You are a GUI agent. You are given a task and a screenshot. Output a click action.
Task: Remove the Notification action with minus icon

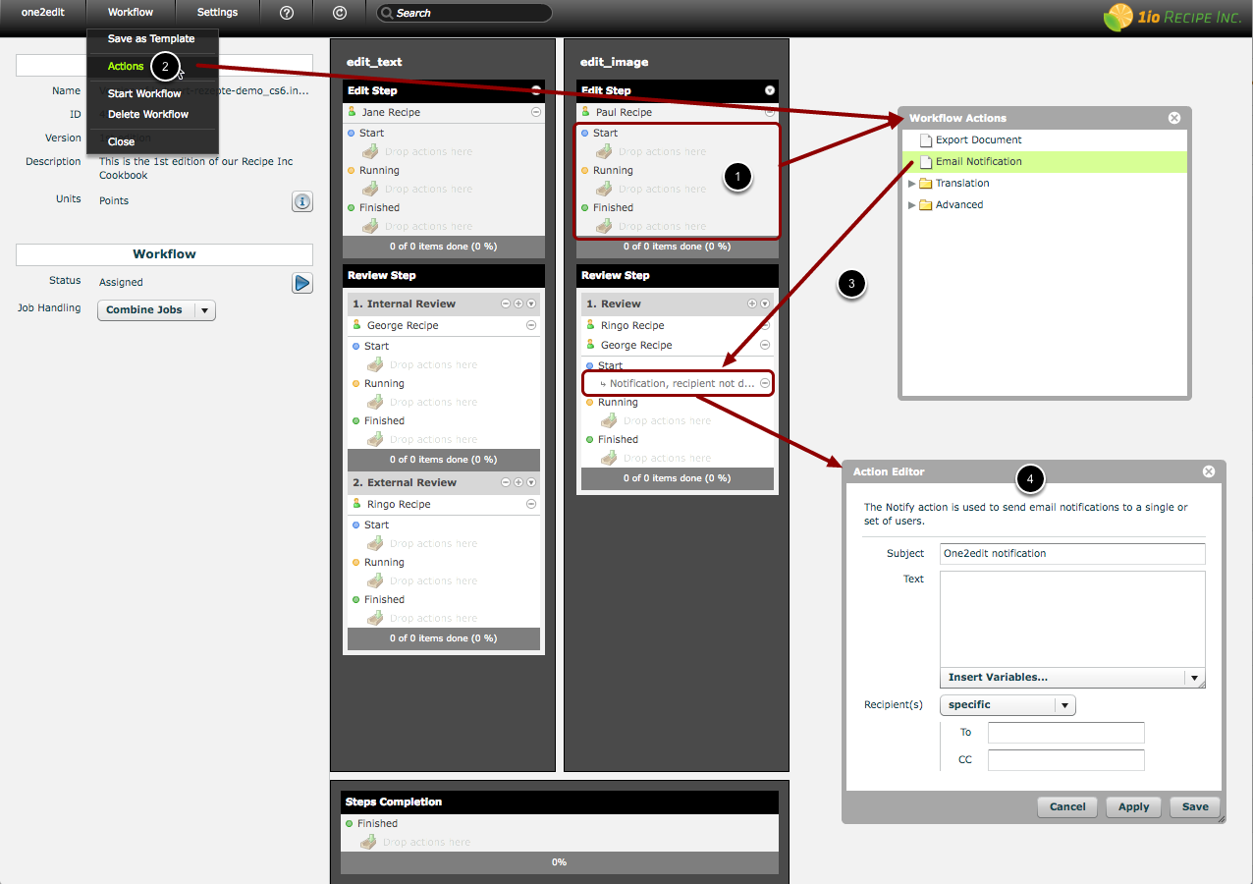(x=765, y=383)
